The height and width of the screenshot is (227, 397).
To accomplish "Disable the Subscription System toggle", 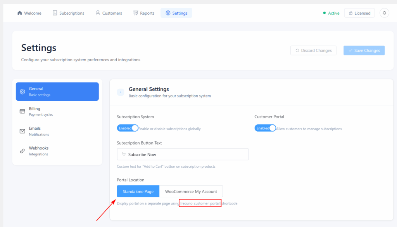I will point(128,128).
